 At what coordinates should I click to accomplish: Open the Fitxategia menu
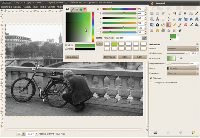[x=6, y=7]
